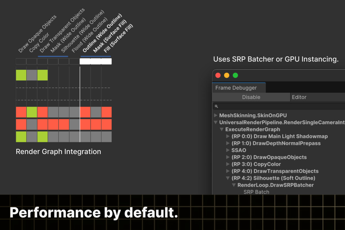Screen dimensions: 345x230
Task: Click the 'Performance by default.' headline
Action: pyautogui.click(x=94, y=213)
